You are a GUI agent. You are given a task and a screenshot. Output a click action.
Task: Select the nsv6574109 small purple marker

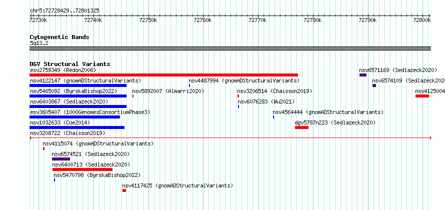374,85
